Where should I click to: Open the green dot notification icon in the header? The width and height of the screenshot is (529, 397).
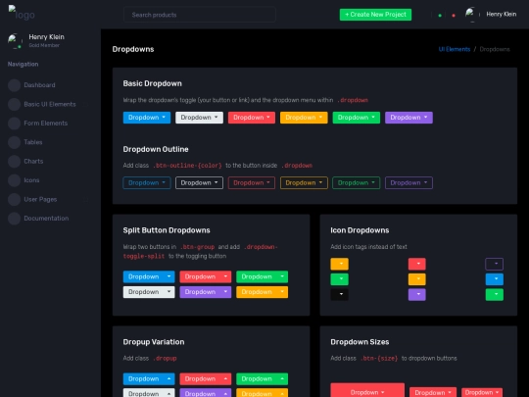(440, 15)
